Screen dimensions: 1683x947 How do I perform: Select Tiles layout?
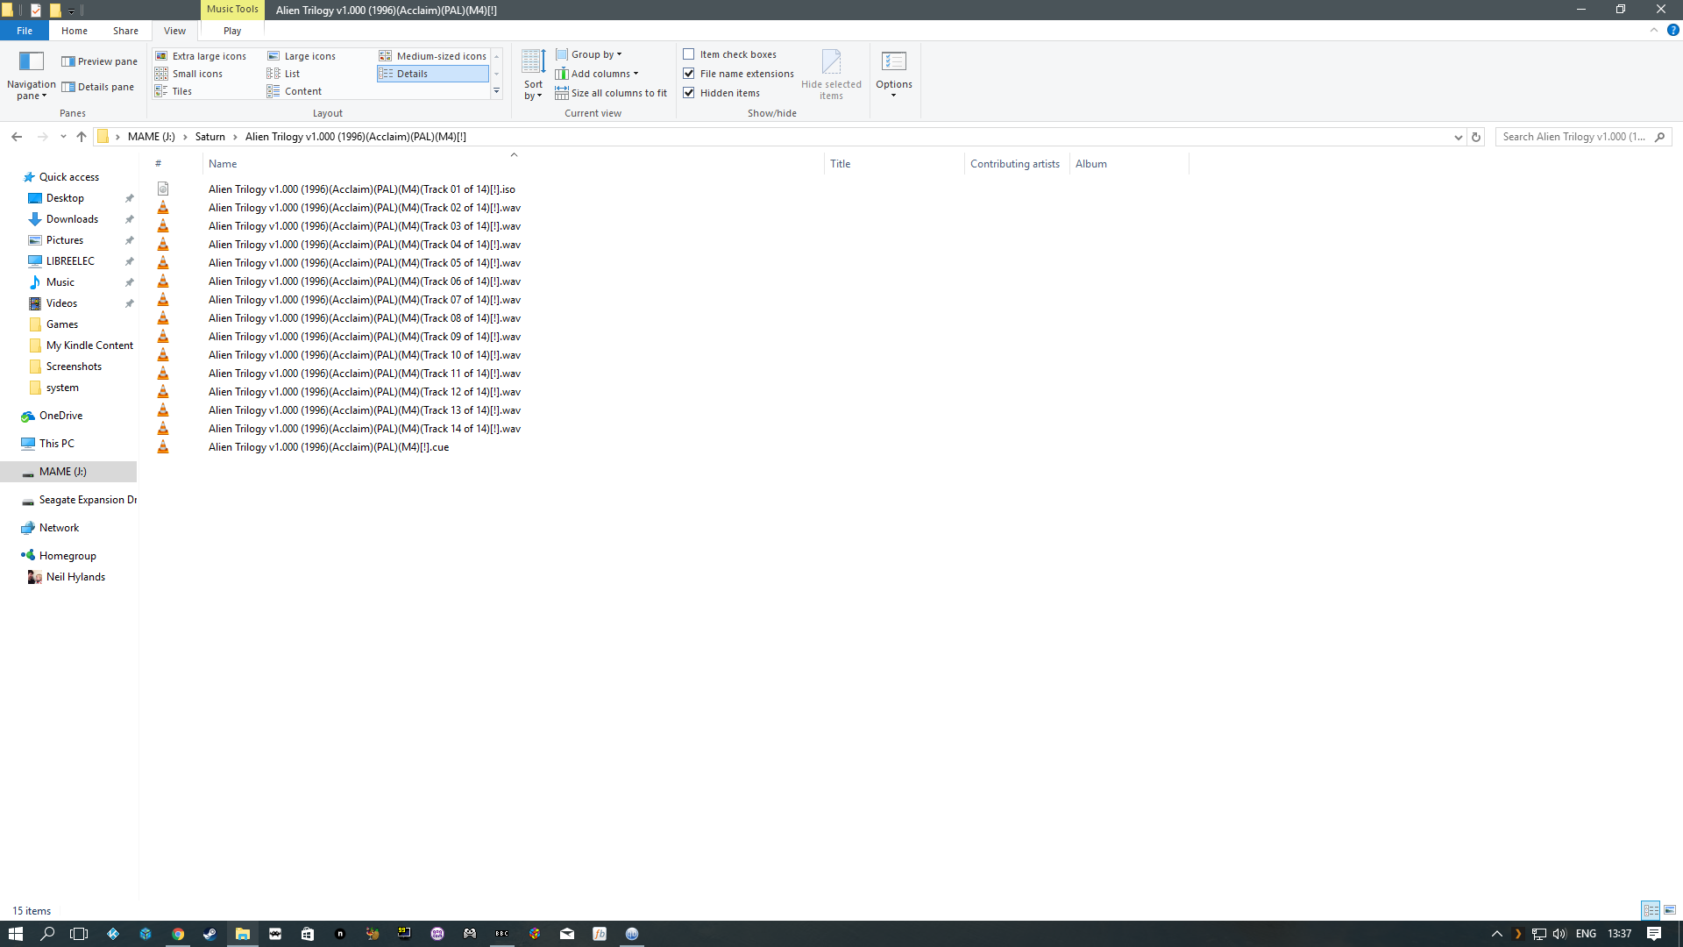tap(174, 91)
